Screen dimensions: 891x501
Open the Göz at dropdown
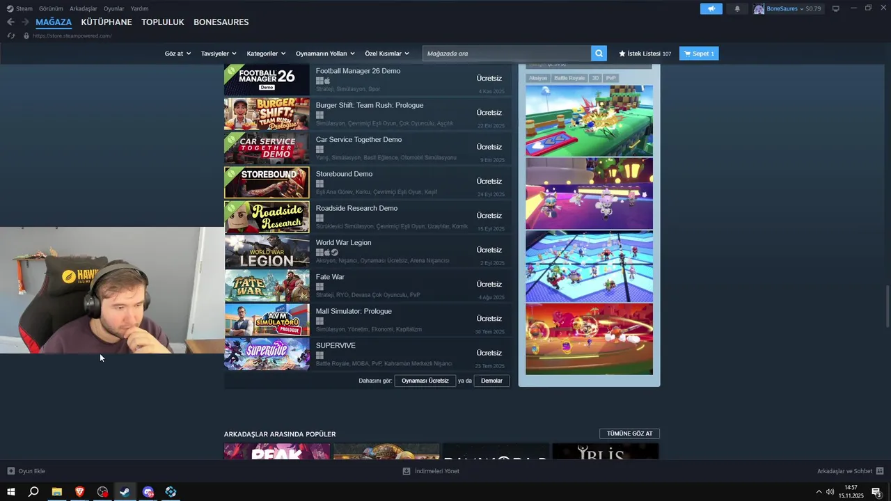point(178,54)
